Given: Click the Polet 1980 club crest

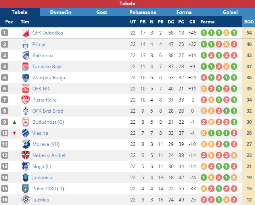Looking at the screenshot, I should pos(25,189).
